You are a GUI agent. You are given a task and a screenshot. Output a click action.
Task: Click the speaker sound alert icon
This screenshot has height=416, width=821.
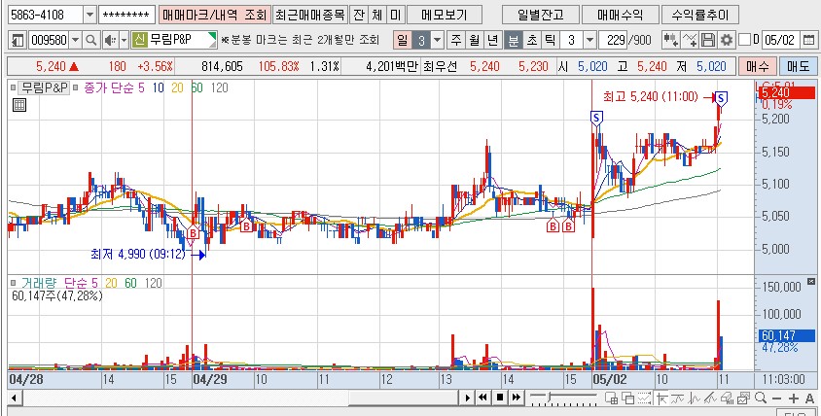coord(110,40)
